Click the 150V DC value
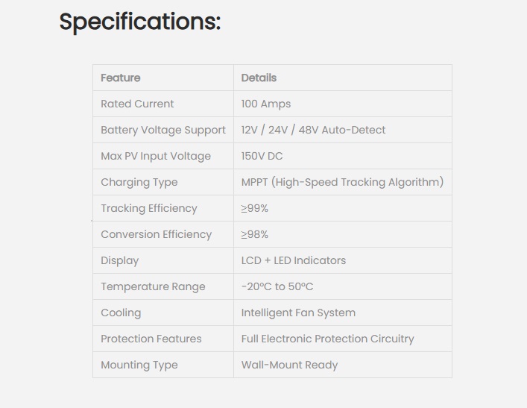527x408 pixels. [262, 156]
